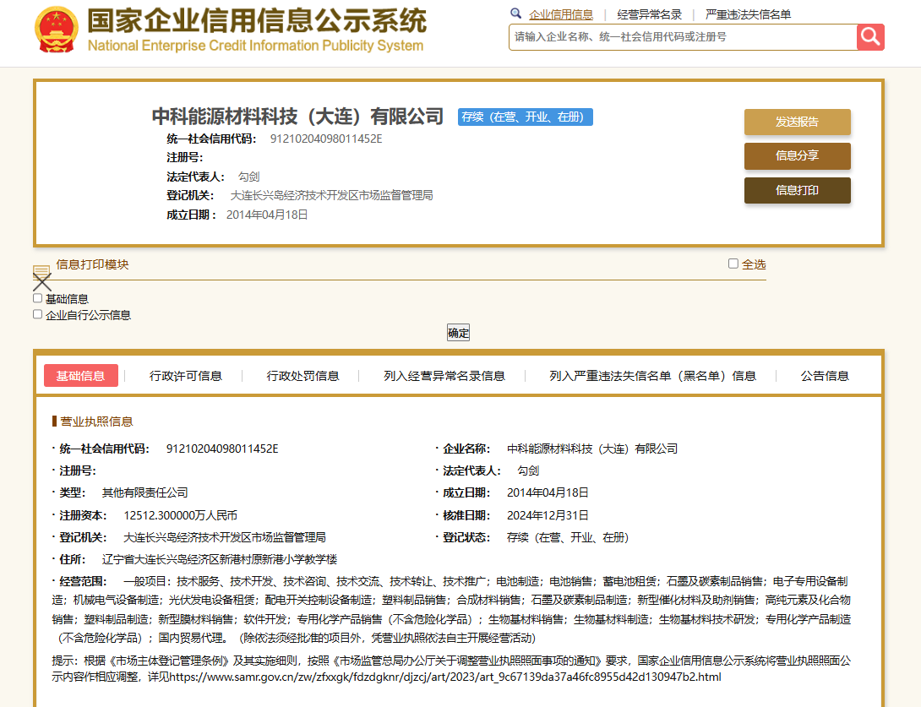Click the English subtitle National Enterprise Credit Information Publicity System
The image size is (921, 707).
coord(255,46)
